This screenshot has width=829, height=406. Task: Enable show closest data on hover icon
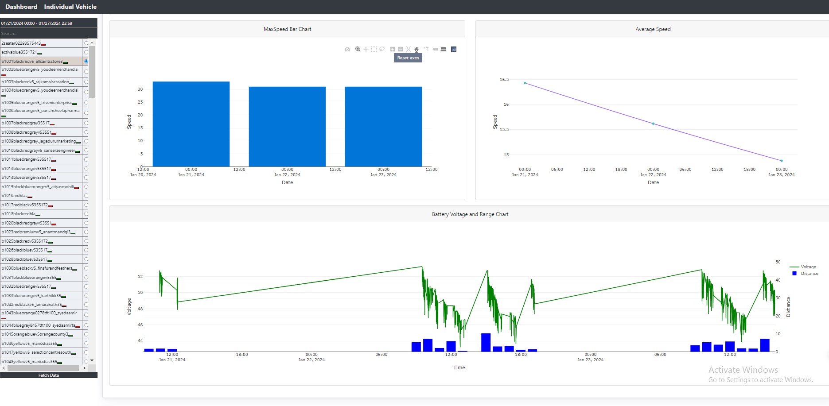(x=435, y=49)
